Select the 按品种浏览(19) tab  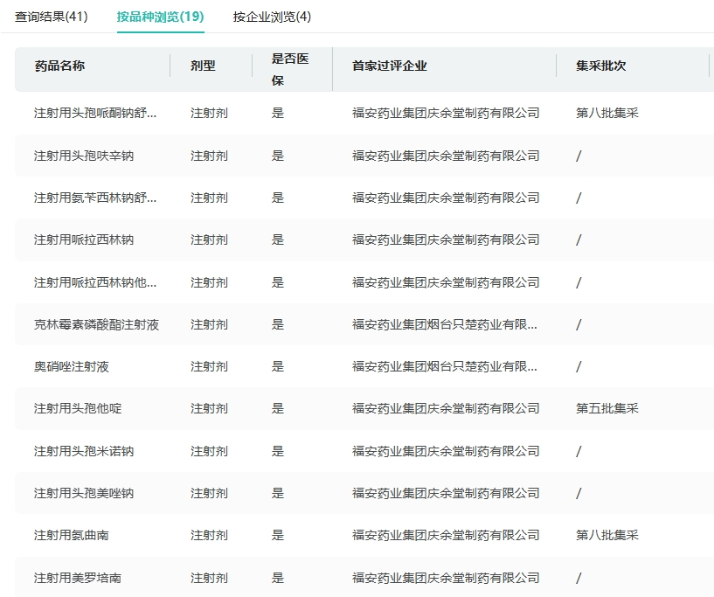[161, 17]
